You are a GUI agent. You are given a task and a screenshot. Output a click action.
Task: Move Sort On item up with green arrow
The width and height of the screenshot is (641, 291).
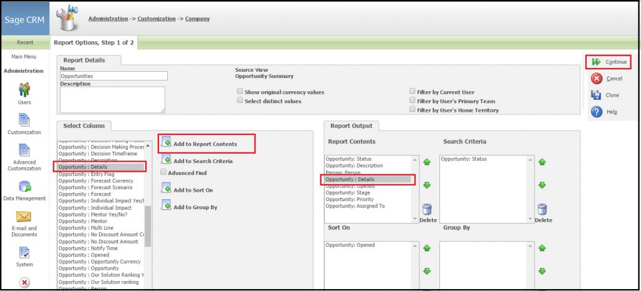(x=427, y=248)
